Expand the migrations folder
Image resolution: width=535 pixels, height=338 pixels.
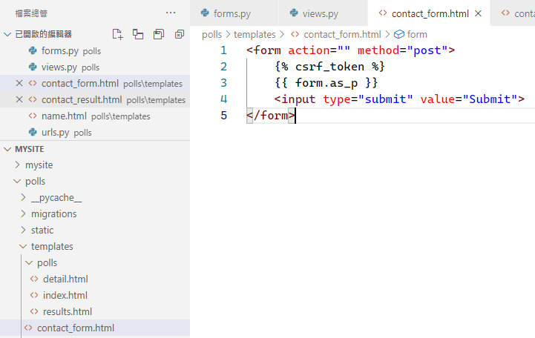coord(53,213)
